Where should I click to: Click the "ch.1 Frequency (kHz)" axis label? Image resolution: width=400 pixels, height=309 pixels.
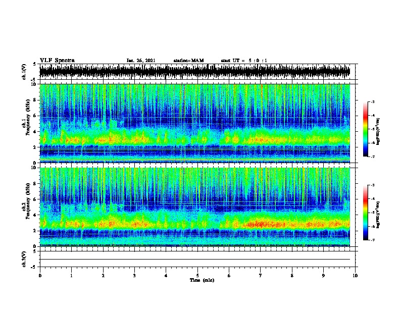(26, 117)
